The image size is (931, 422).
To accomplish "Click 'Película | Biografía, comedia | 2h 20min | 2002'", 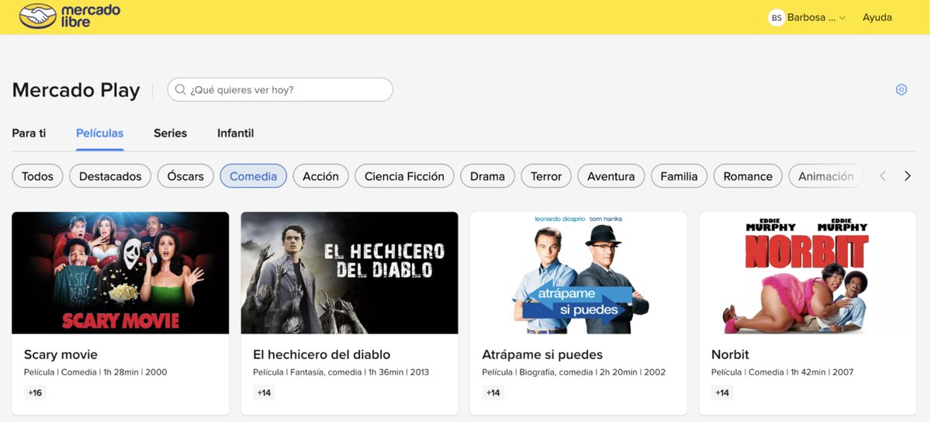I will 574,372.
